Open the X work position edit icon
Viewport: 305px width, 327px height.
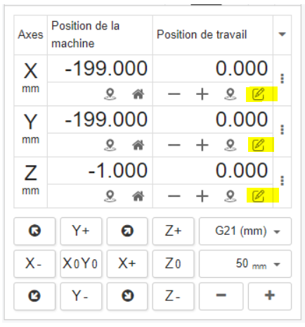(258, 94)
